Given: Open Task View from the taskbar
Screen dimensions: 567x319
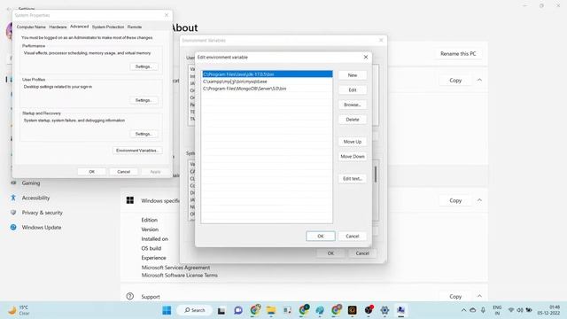Looking at the screenshot, I should coord(221,310).
